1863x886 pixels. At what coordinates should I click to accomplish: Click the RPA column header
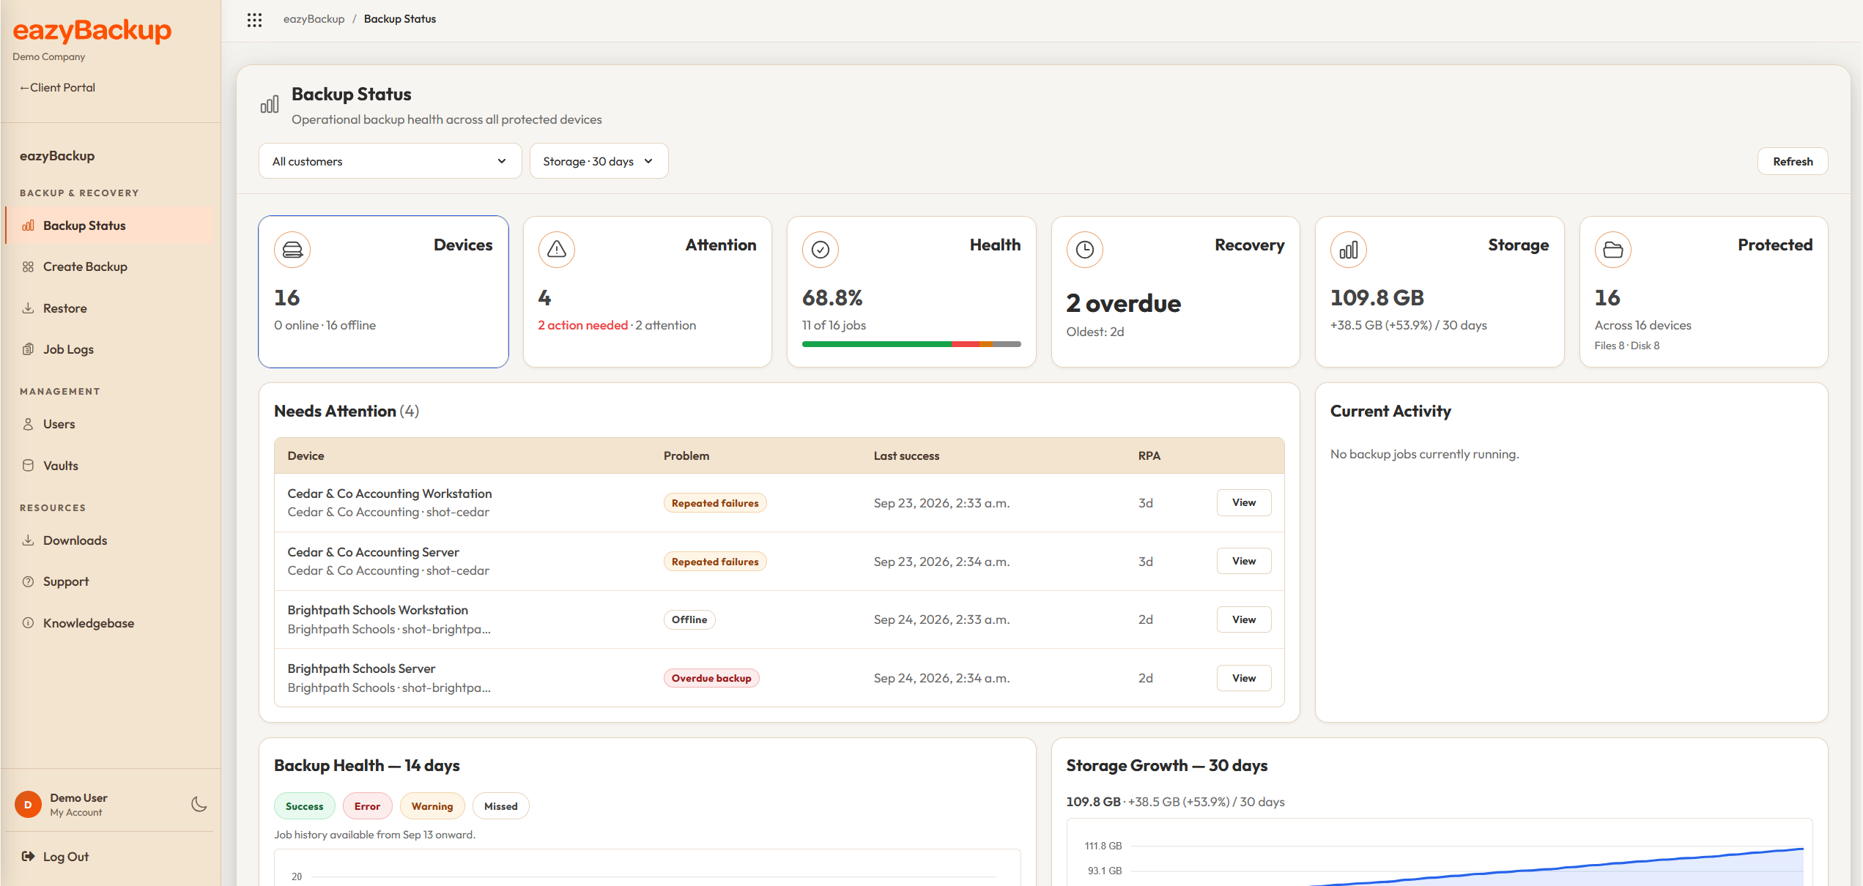(x=1149, y=455)
